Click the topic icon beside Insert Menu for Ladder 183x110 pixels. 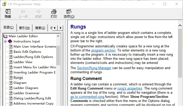tap(11, 67)
